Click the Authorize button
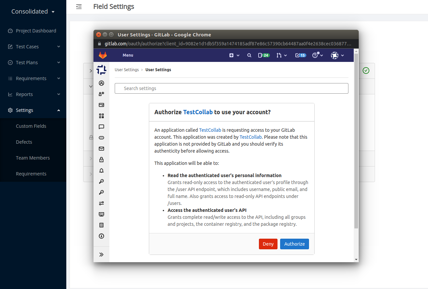 point(294,244)
